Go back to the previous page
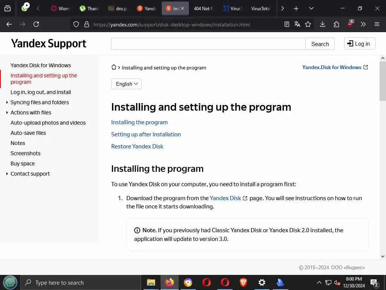The width and height of the screenshot is (386, 290). (9, 24)
